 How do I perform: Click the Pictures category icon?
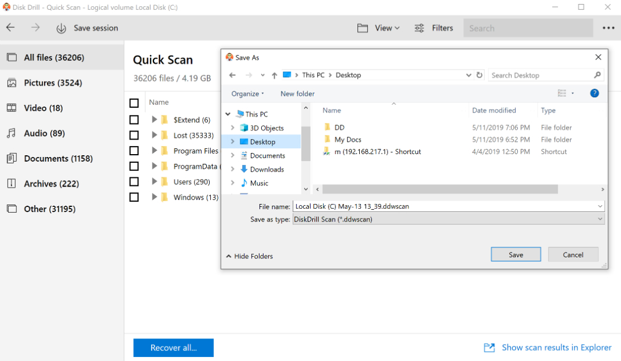tap(12, 83)
